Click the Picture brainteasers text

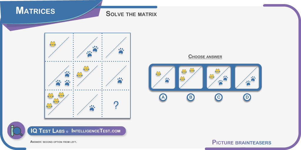(x=242, y=142)
